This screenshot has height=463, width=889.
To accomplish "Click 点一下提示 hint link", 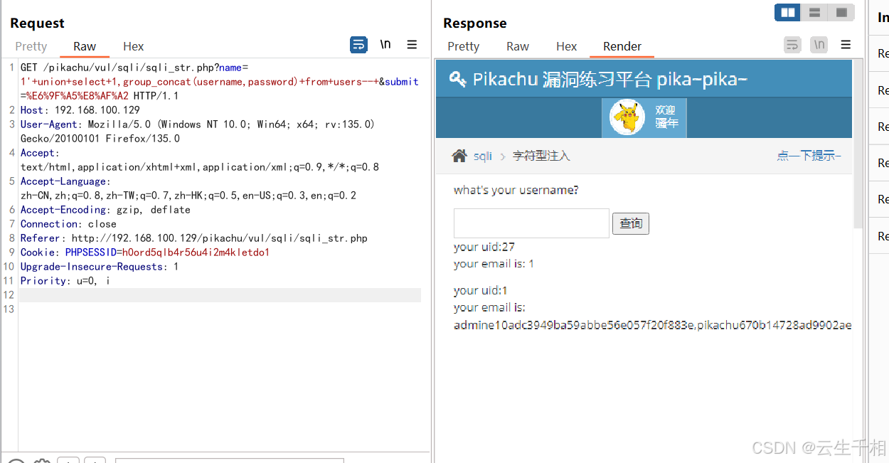I will (x=809, y=156).
